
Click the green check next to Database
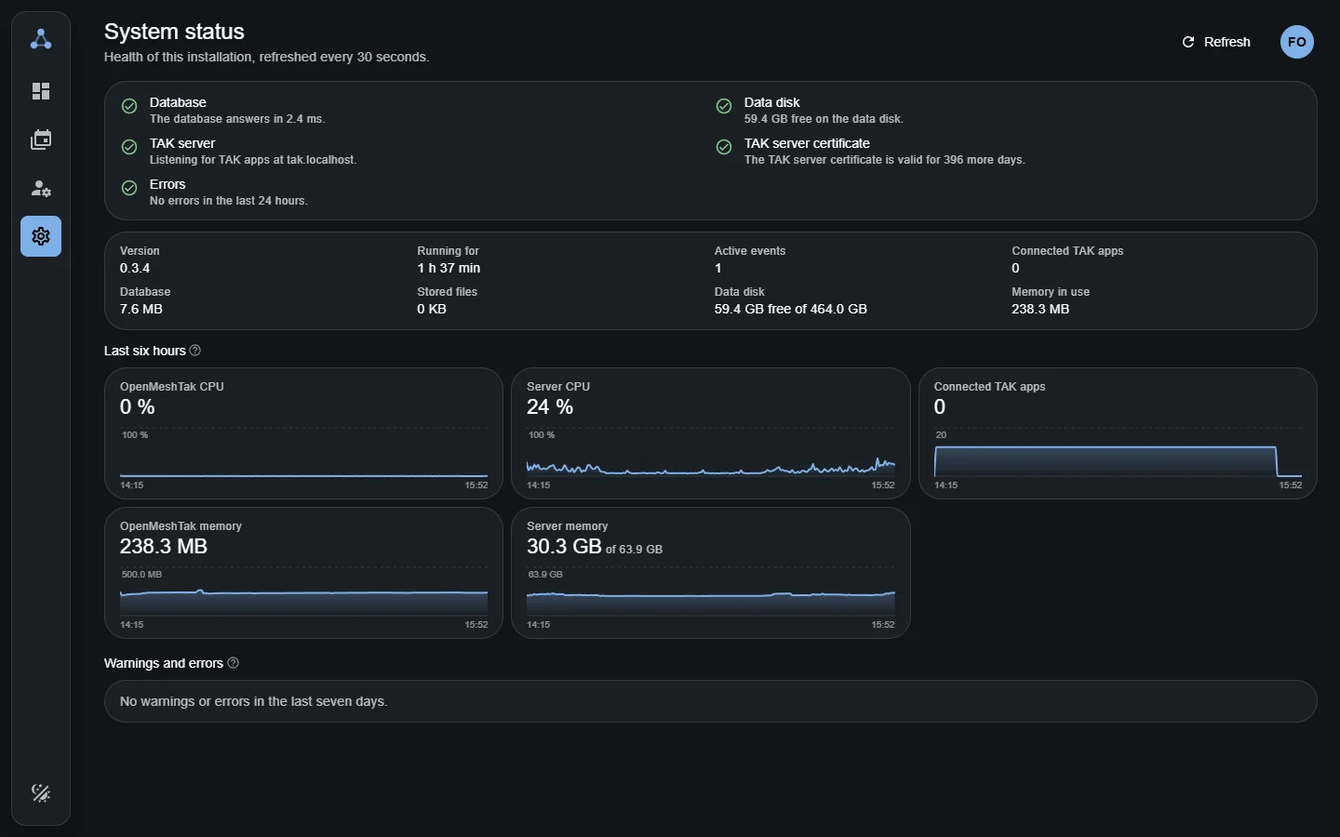pos(129,106)
